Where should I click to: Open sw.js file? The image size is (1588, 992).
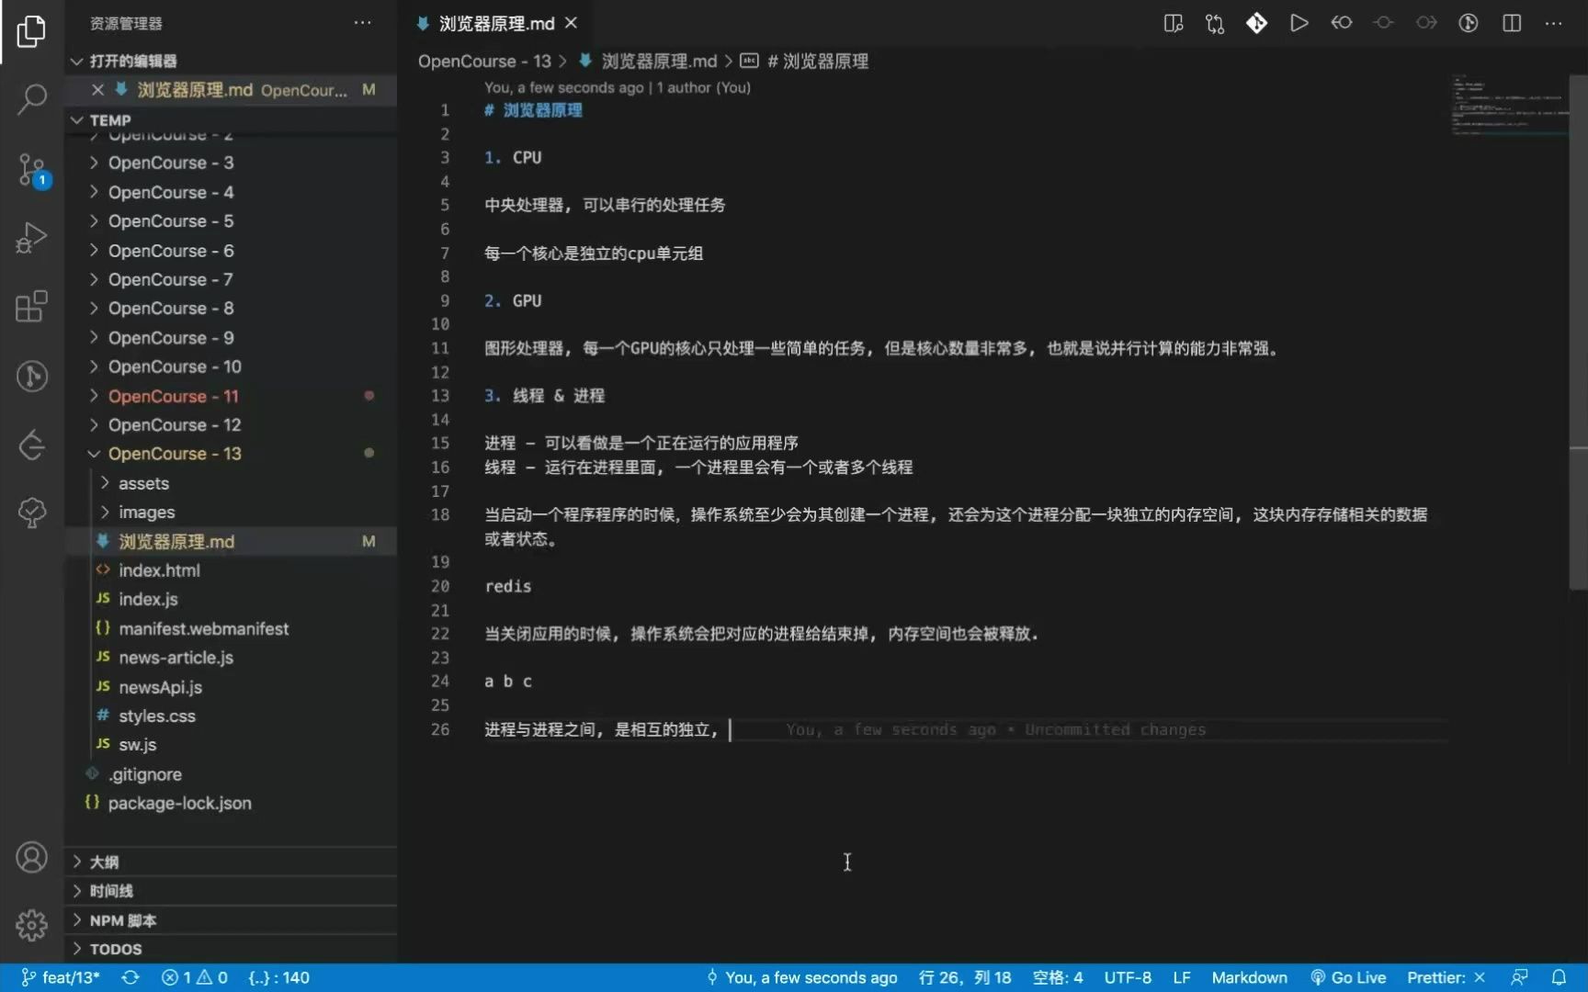(230, 745)
